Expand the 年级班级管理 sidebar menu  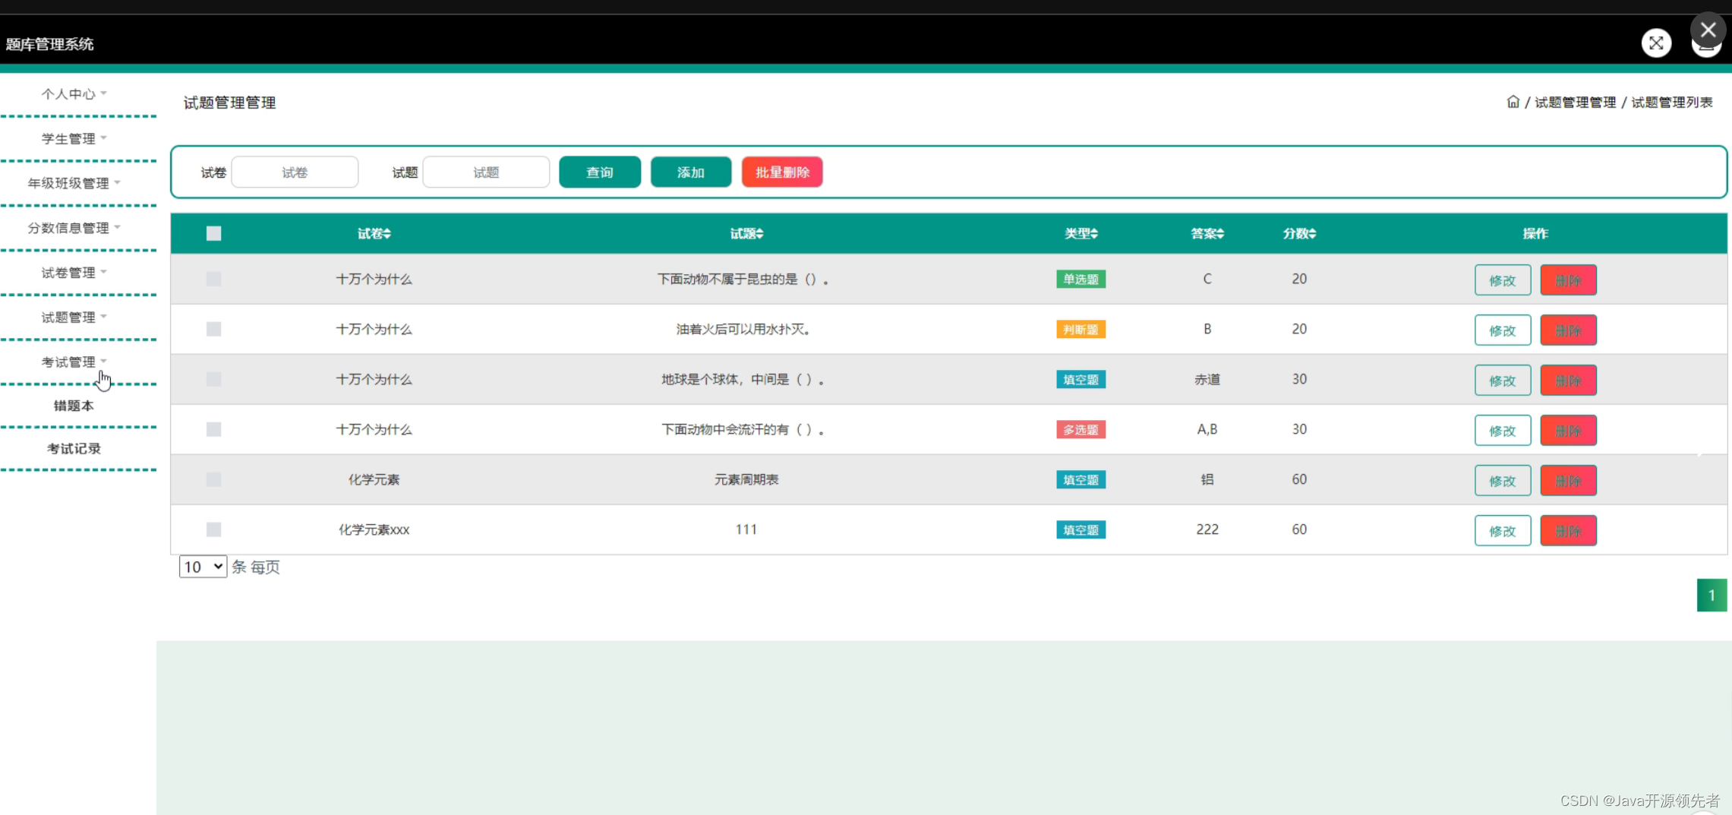(74, 183)
